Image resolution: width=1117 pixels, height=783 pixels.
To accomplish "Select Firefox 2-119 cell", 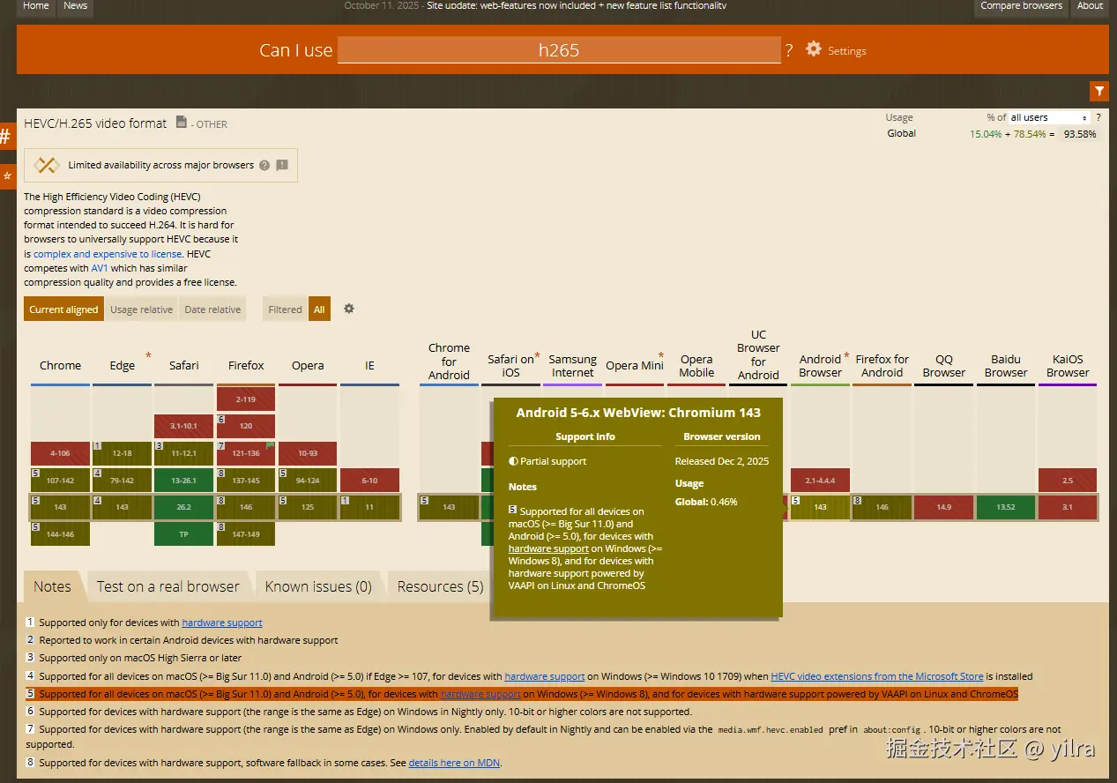I will pyautogui.click(x=246, y=399).
